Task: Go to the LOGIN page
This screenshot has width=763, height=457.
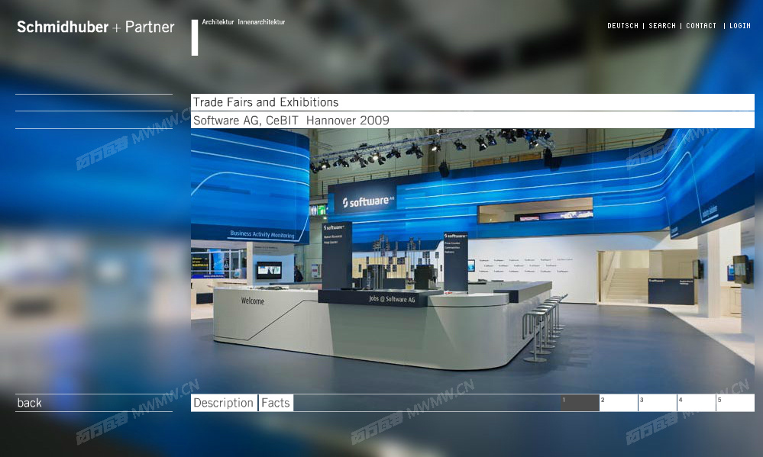Action: point(739,26)
